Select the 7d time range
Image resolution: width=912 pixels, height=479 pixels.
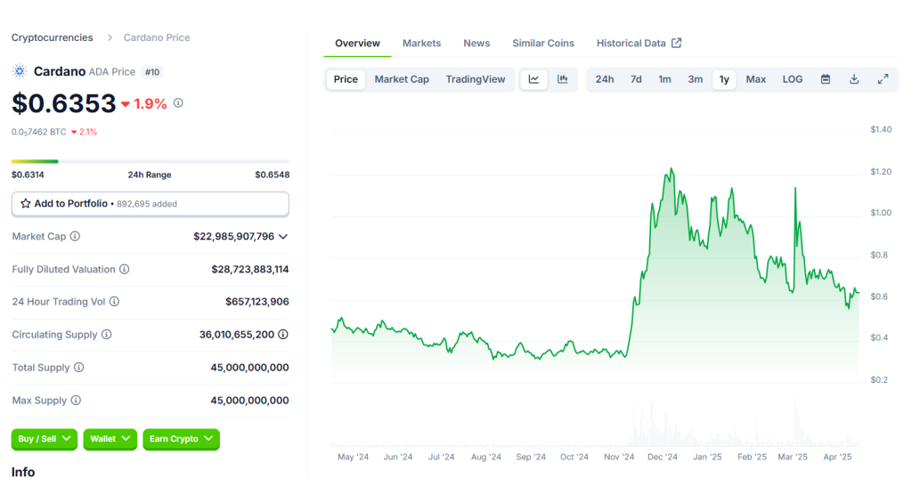click(x=636, y=79)
